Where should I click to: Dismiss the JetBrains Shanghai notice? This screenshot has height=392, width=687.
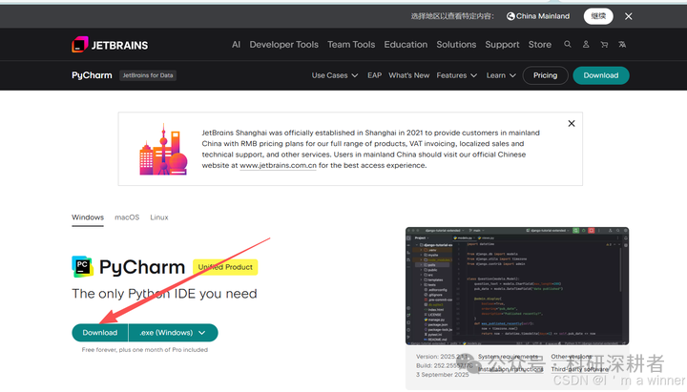(572, 123)
